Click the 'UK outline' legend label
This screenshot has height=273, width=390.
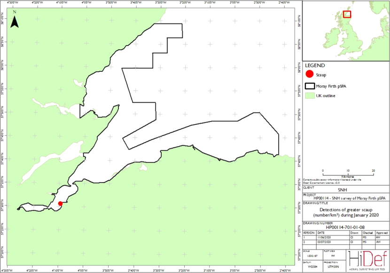326,96
